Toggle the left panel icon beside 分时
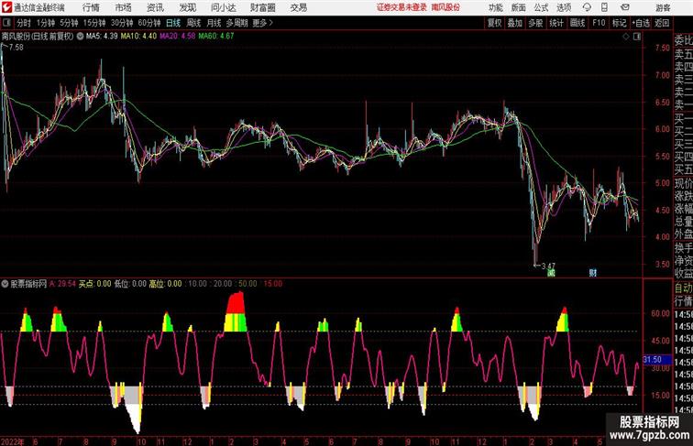The image size is (693, 446). point(6,23)
